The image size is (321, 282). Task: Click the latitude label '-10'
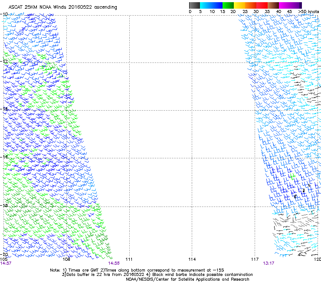click(4, 14)
